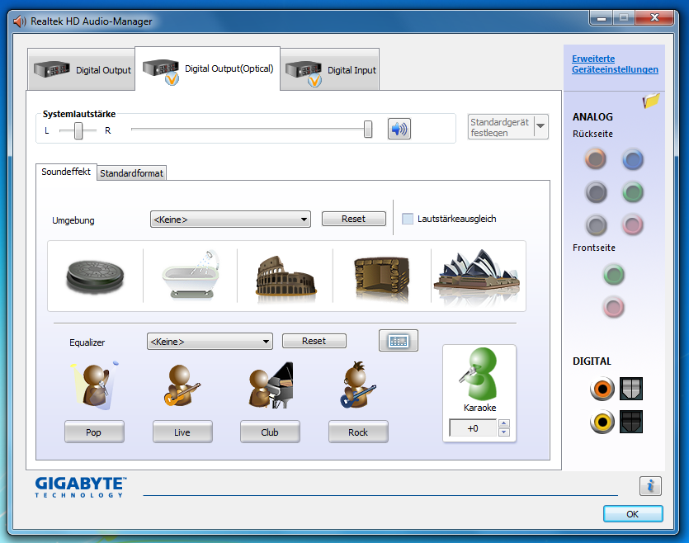Expand the Standardgerät festlegen dropdown arrow
Image resolution: width=689 pixels, height=543 pixels.
coord(541,126)
